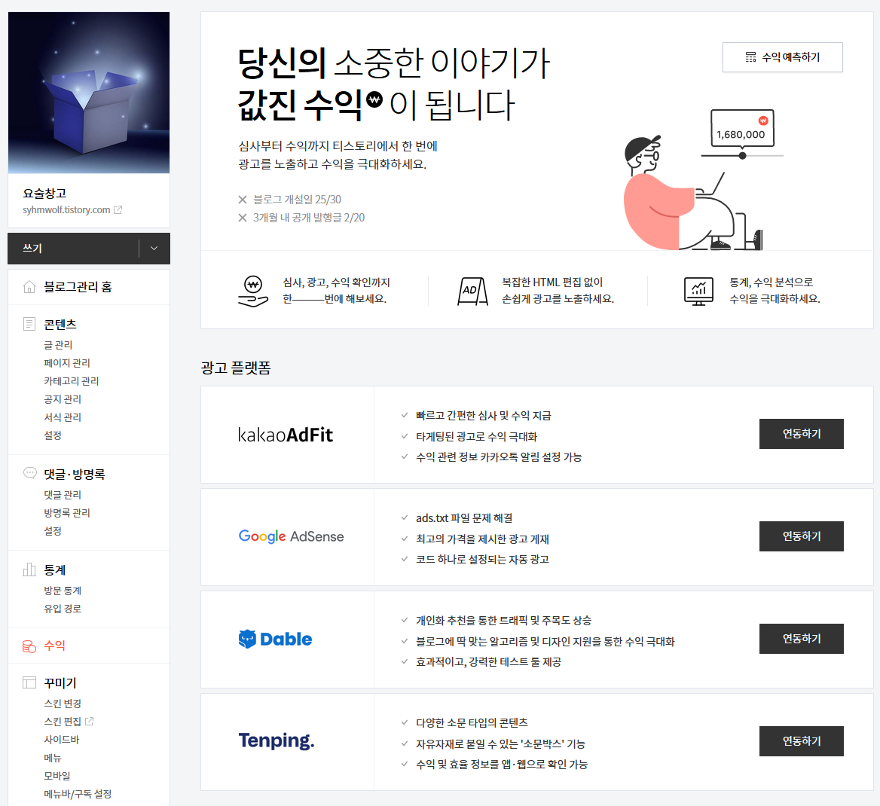Click the external link icon next to 스킨 편집
880x806 pixels.
click(89, 721)
